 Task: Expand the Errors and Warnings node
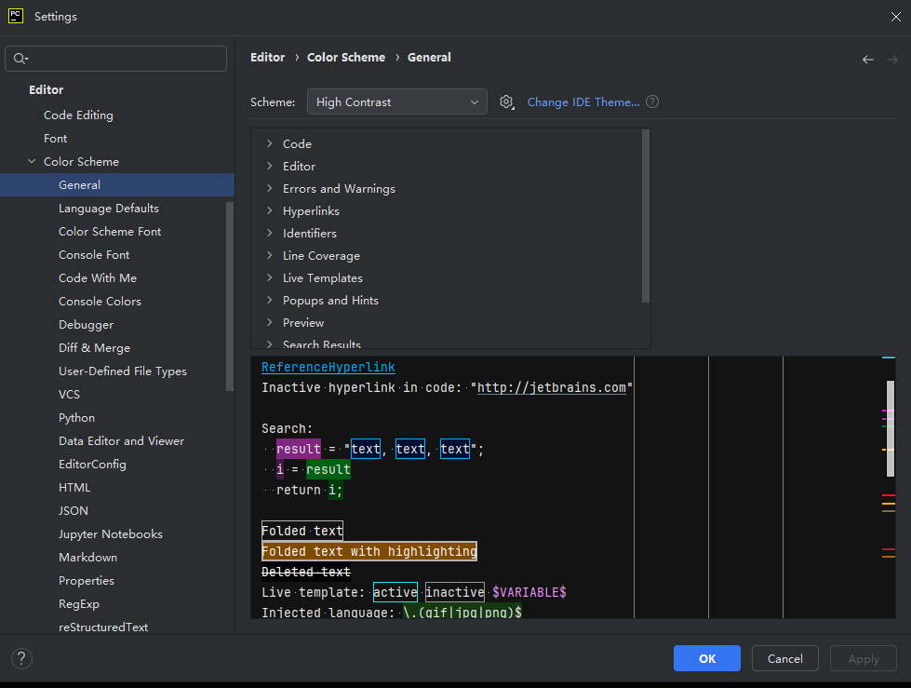click(x=269, y=189)
